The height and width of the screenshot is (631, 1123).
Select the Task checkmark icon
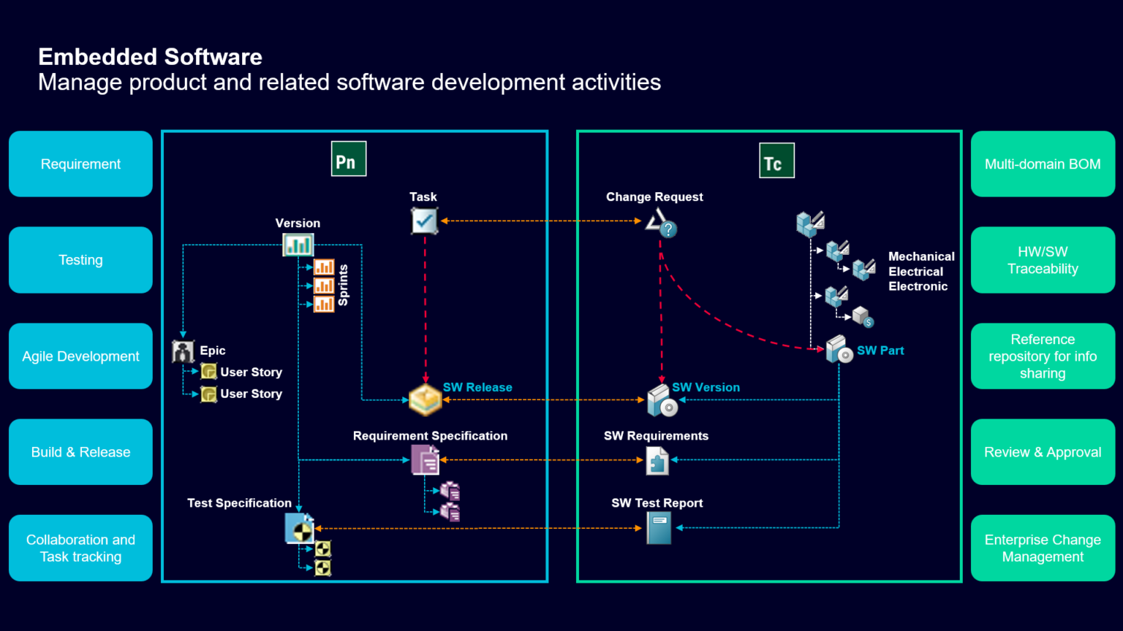coord(424,221)
